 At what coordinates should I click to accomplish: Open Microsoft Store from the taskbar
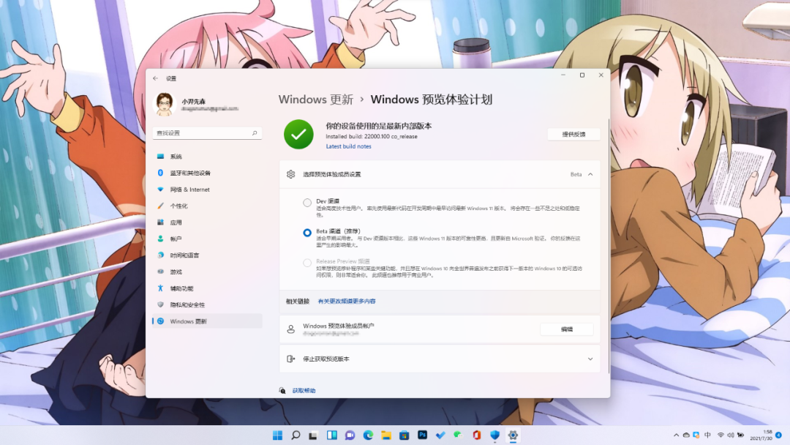tap(404, 435)
